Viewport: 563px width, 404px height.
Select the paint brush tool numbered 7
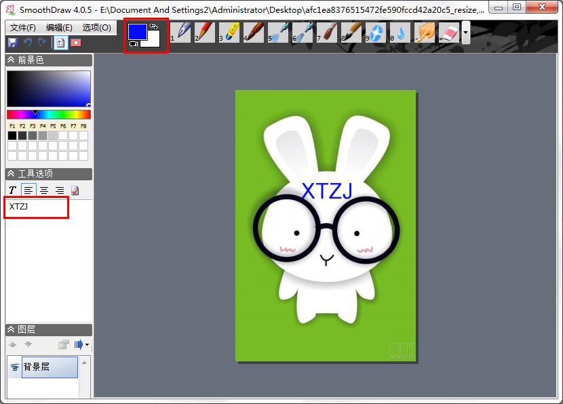pos(327,33)
